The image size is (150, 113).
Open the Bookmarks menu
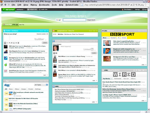44,5
